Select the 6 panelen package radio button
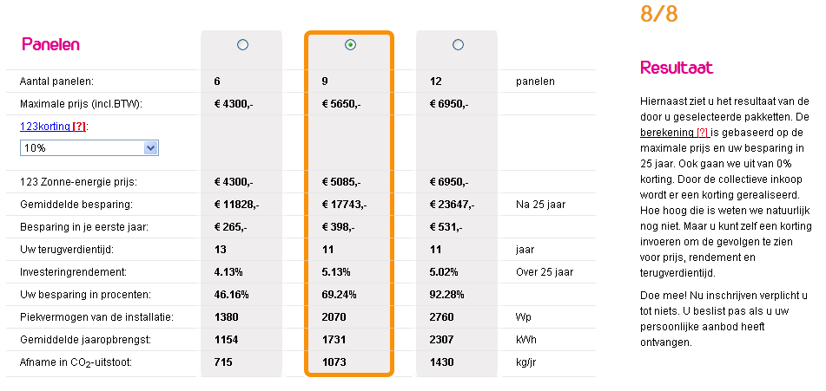826x391 pixels. (x=242, y=45)
